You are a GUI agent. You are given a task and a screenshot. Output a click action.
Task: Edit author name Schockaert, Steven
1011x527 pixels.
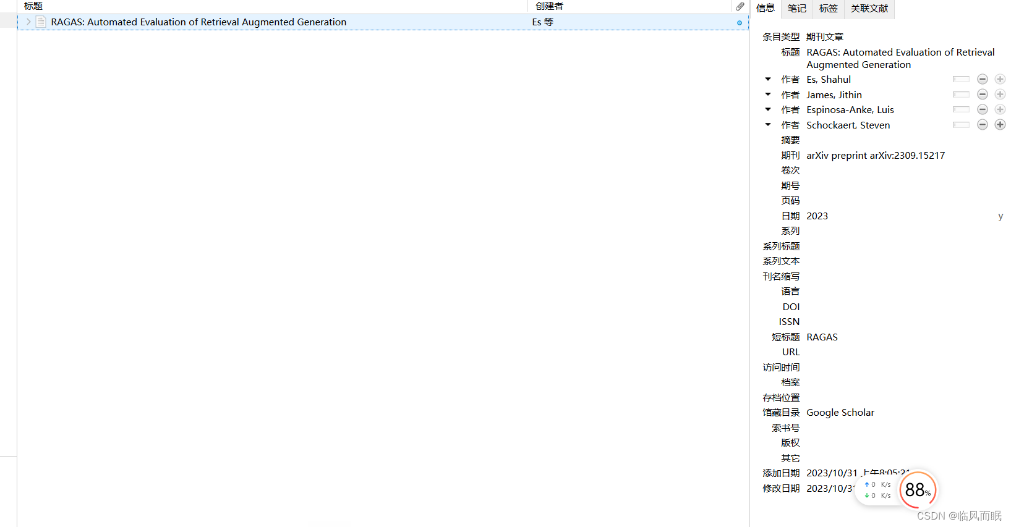[848, 125]
